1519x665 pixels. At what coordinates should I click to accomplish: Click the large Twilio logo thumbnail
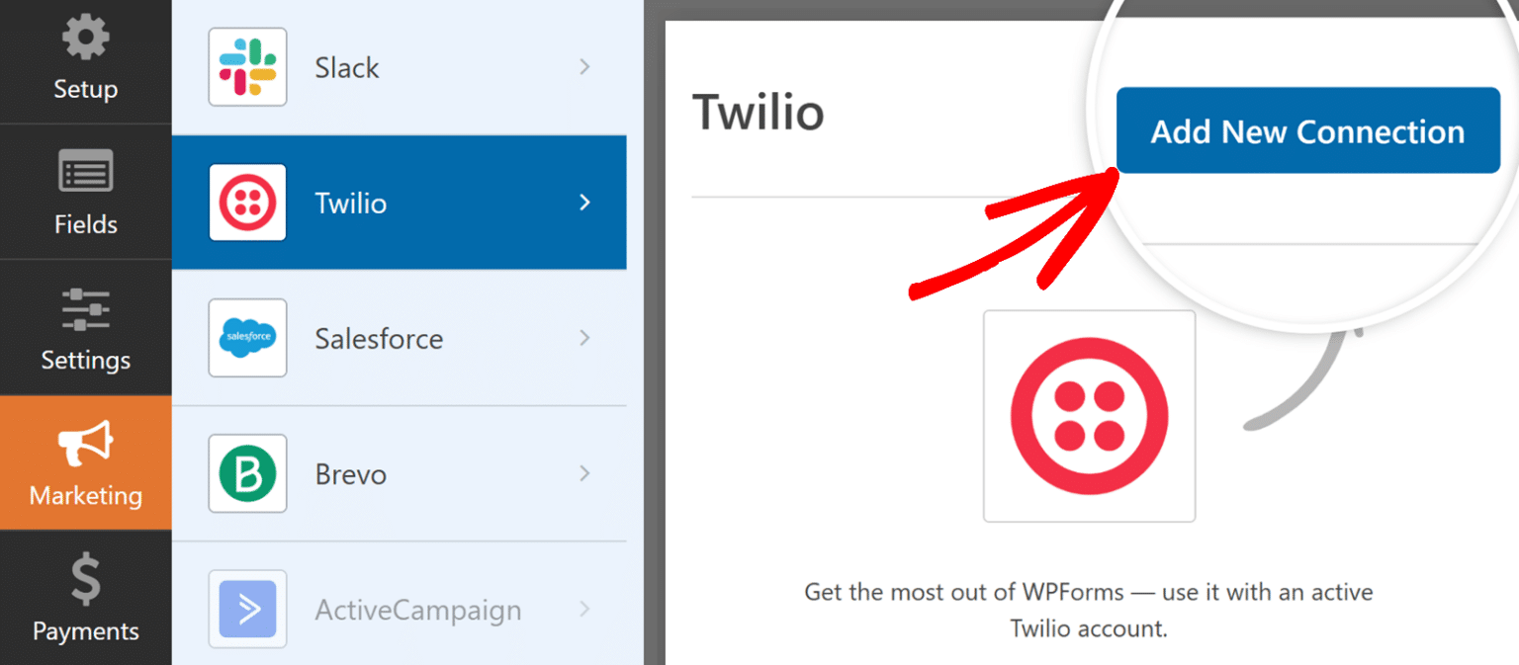pos(1088,415)
